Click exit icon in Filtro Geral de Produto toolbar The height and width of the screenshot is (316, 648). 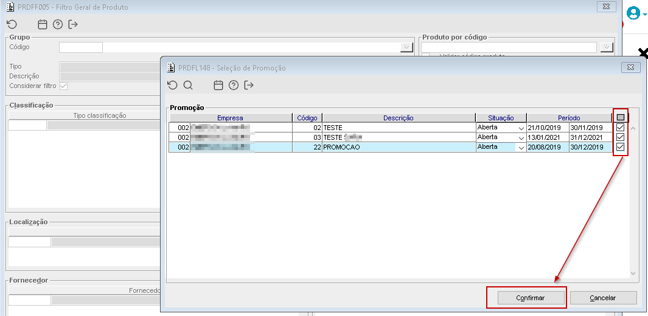(73, 24)
